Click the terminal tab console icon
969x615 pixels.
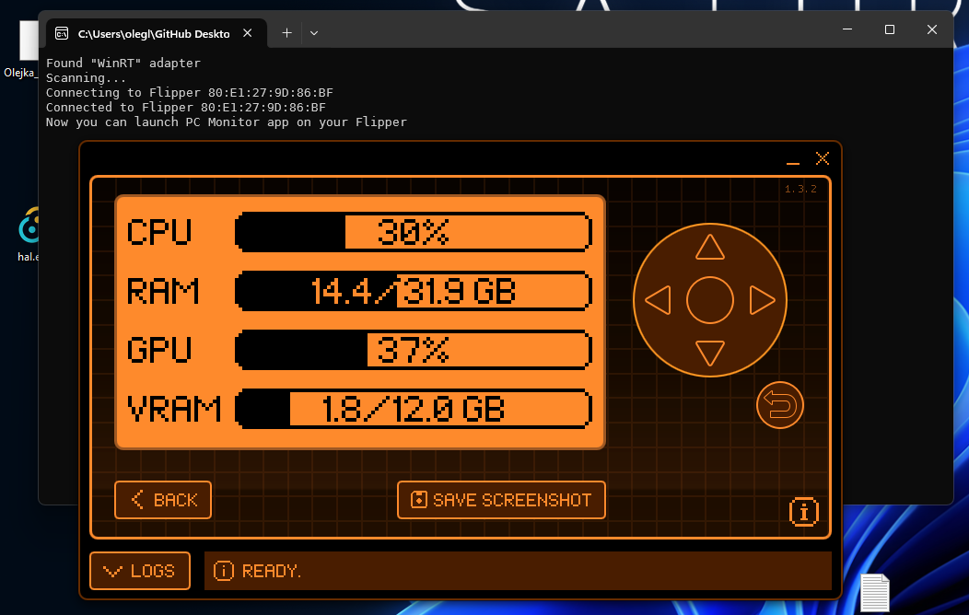coord(62,33)
